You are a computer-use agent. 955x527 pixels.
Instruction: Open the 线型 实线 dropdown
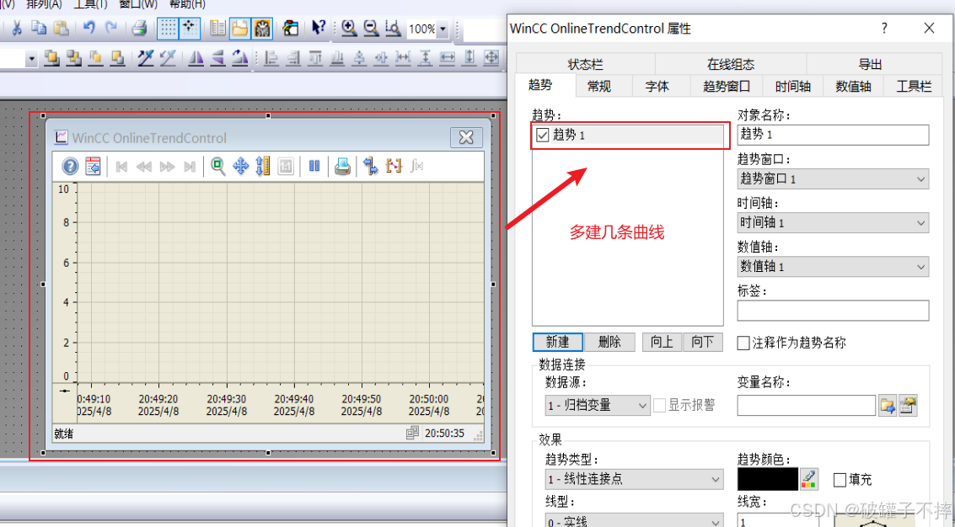(634, 521)
